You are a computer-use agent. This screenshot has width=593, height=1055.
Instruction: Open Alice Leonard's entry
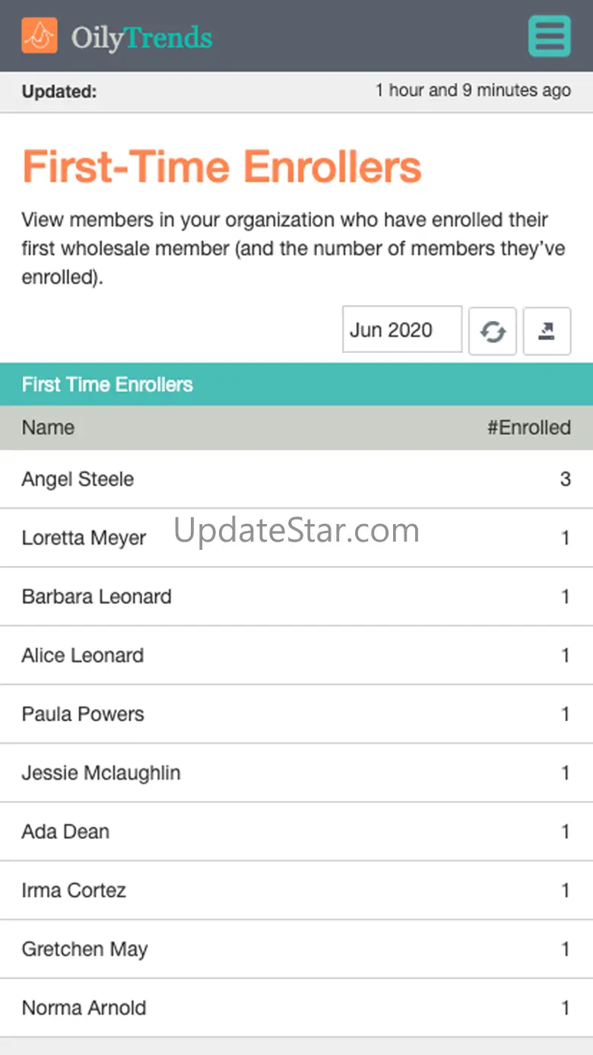point(82,655)
